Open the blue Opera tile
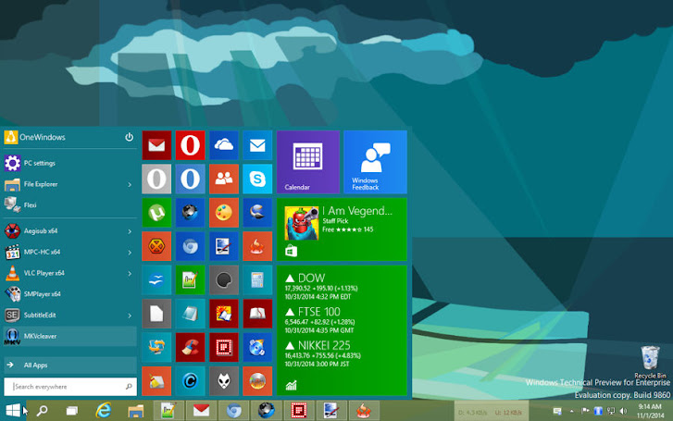Viewport: 673px width, 421px height. (190, 179)
